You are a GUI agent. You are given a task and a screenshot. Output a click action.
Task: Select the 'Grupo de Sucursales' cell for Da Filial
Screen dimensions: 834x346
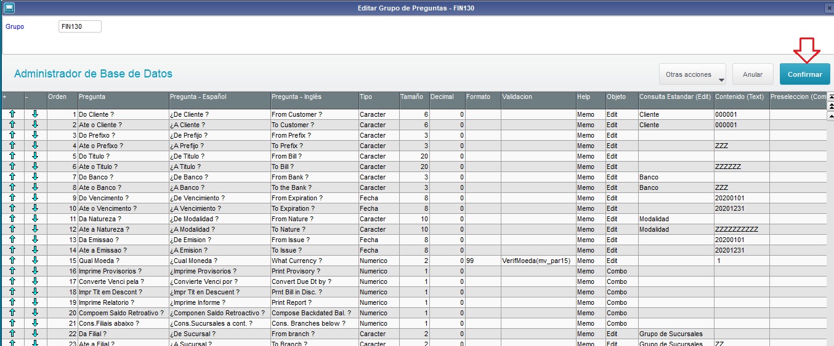pos(676,334)
